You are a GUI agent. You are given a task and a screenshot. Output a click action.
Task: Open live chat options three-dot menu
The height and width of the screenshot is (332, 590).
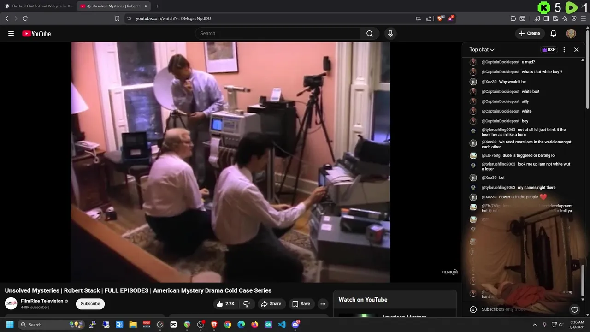pyautogui.click(x=564, y=50)
